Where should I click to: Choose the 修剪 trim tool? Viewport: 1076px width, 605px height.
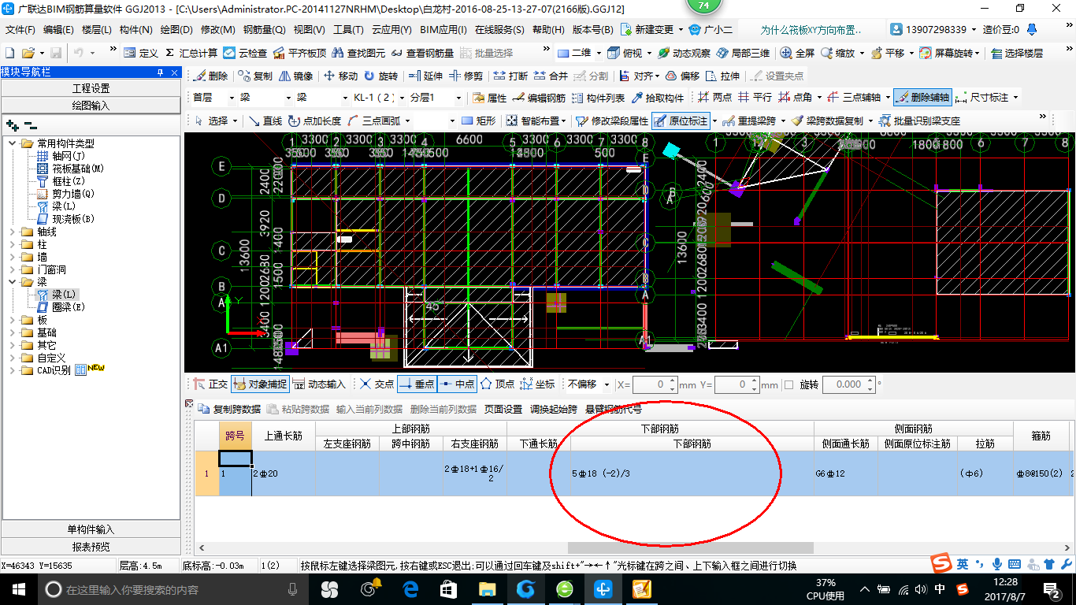coord(466,76)
